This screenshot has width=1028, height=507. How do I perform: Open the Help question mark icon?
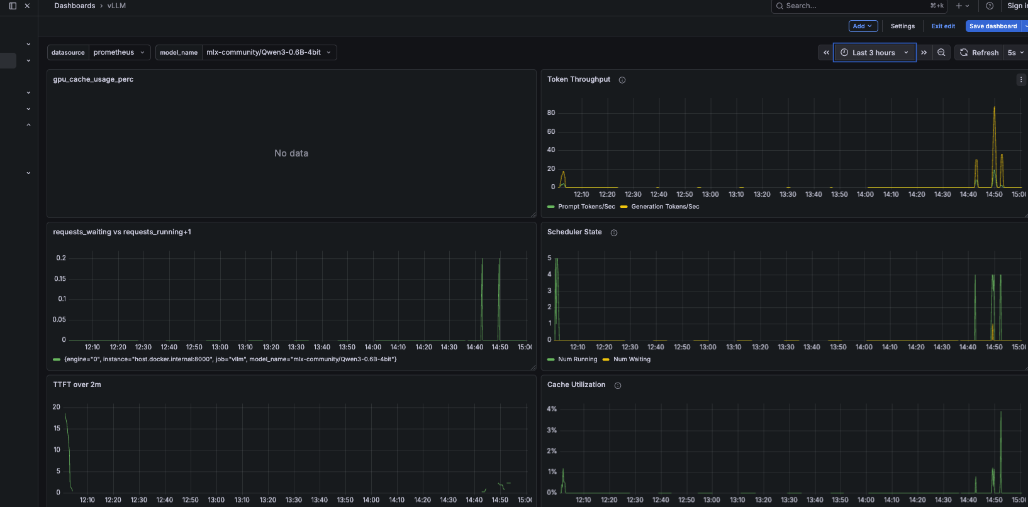[990, 6]
